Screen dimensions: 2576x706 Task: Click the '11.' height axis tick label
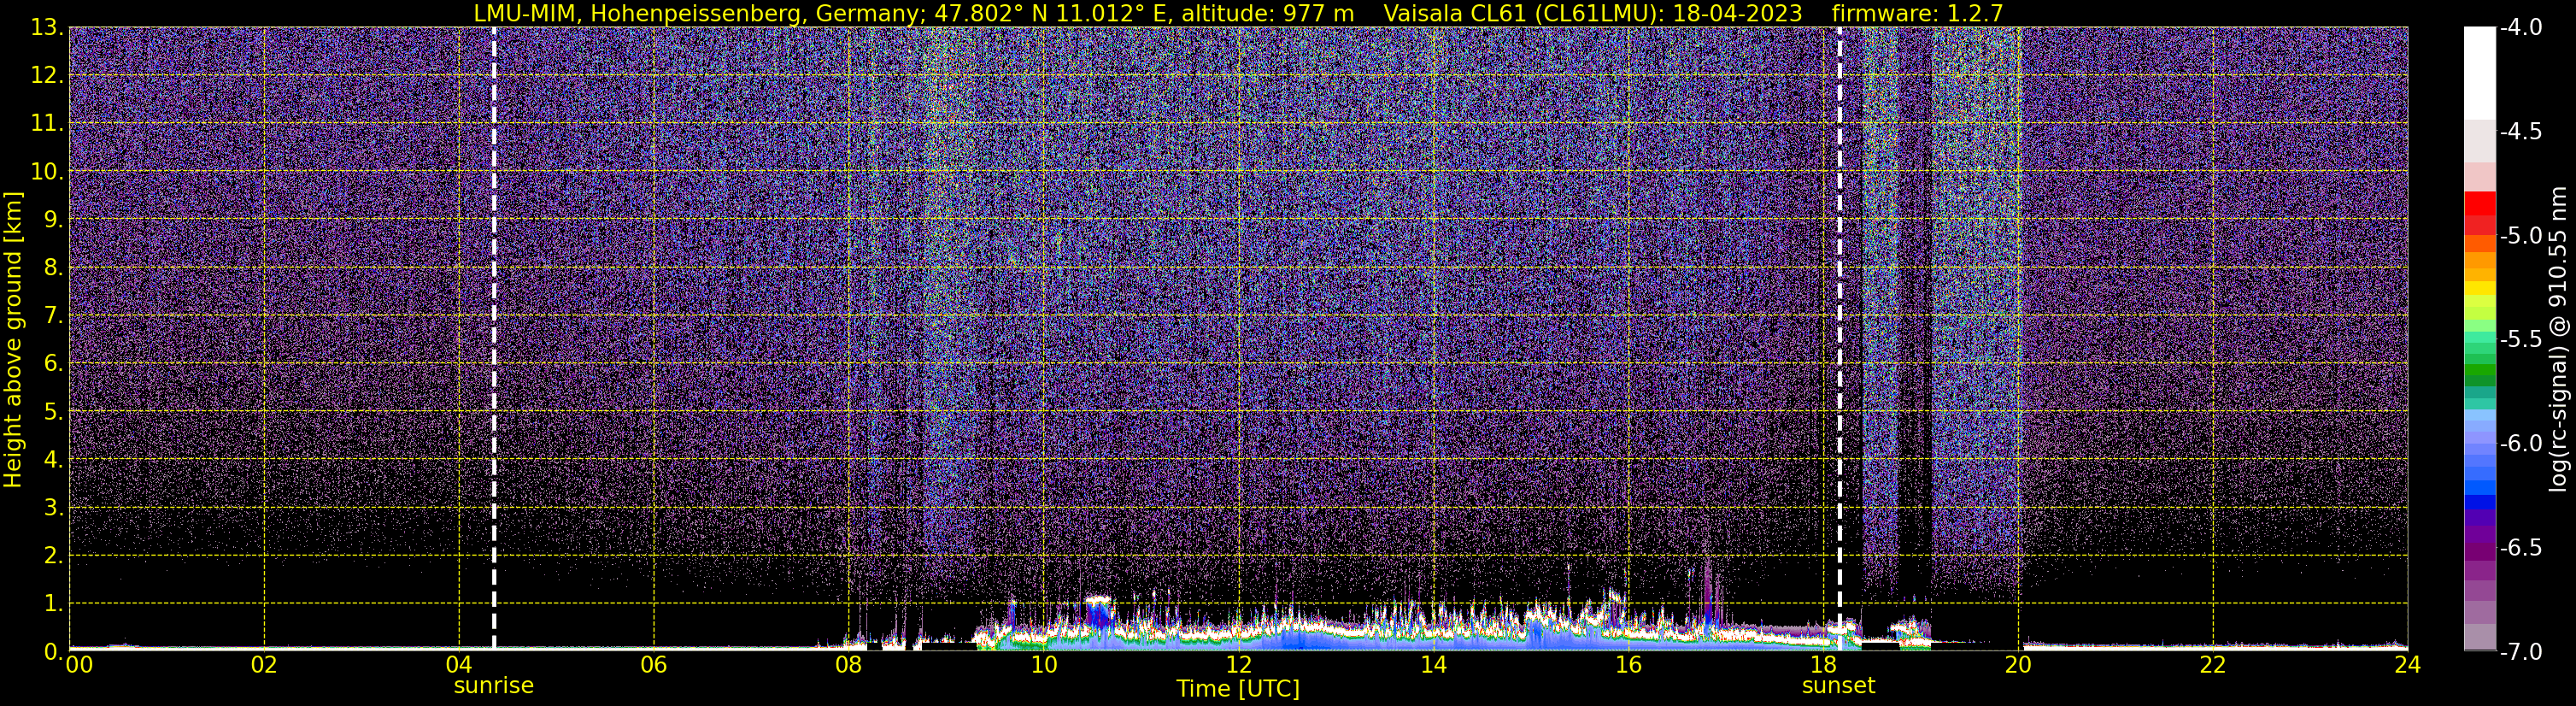click(48, 124)
